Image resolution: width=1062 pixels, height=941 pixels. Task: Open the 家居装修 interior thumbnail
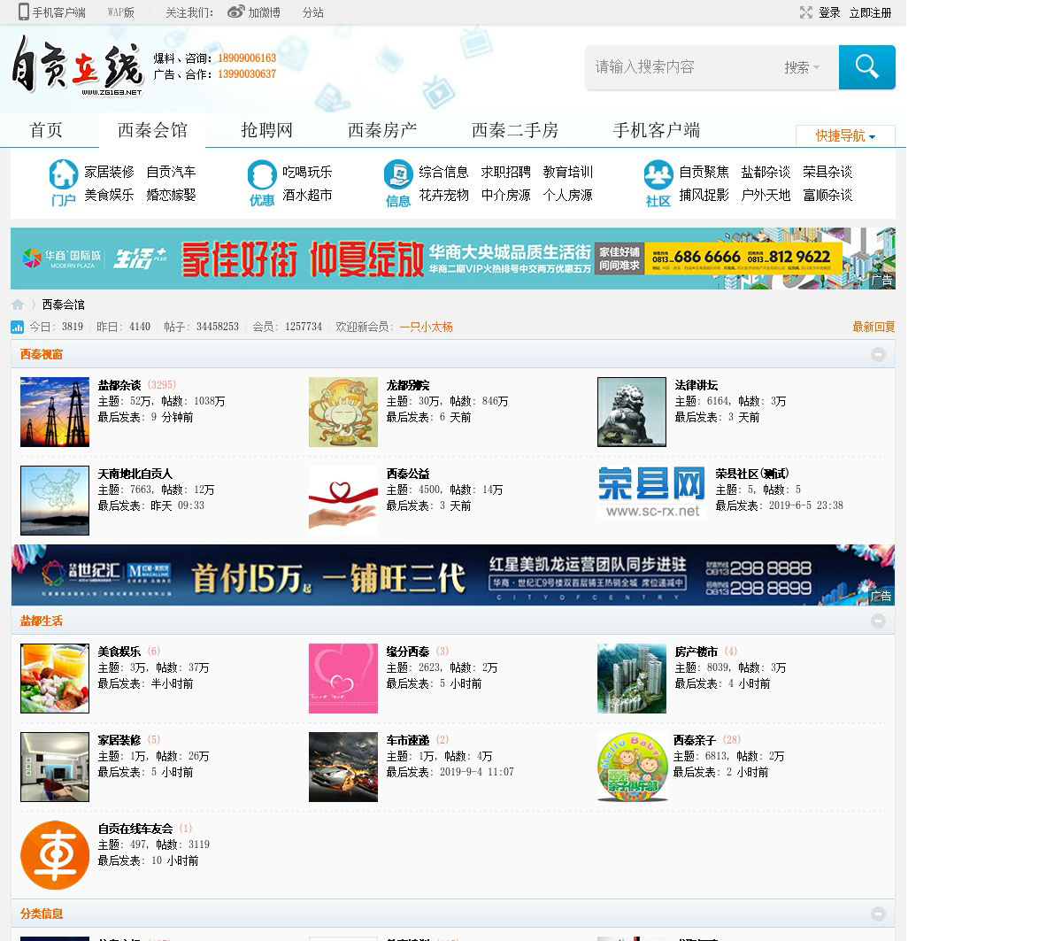[x=55, y=767]
